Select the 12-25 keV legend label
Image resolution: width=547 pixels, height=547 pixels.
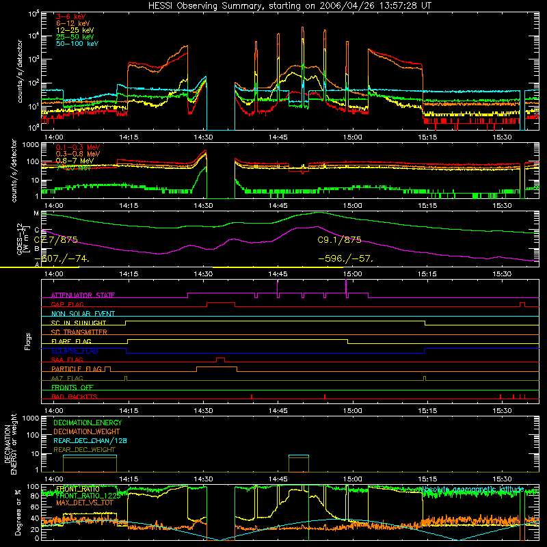(x=75, y=30)
